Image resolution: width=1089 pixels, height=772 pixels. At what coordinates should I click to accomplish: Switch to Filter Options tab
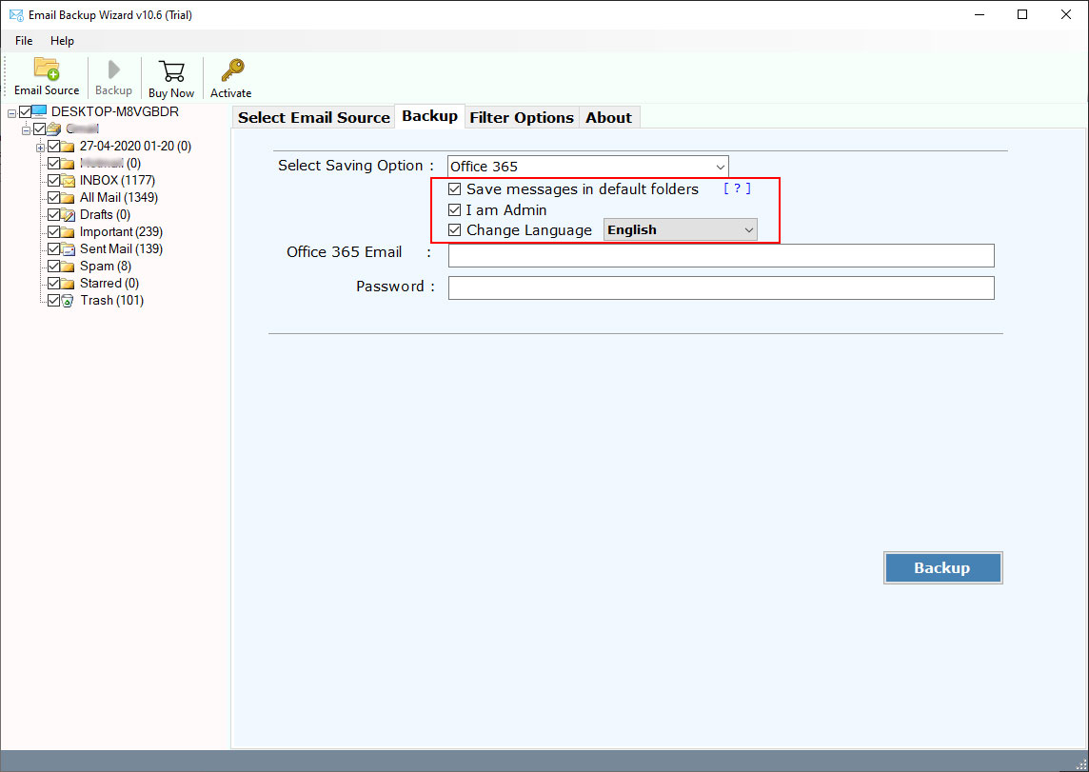coord(522,117)
